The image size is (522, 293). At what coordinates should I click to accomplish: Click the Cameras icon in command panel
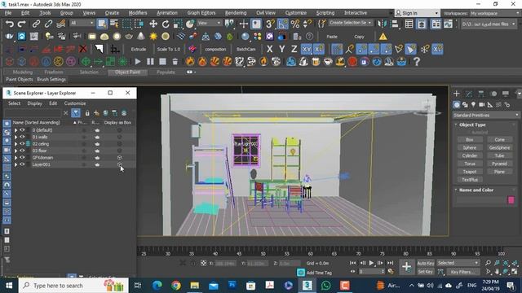click(481, 105)
